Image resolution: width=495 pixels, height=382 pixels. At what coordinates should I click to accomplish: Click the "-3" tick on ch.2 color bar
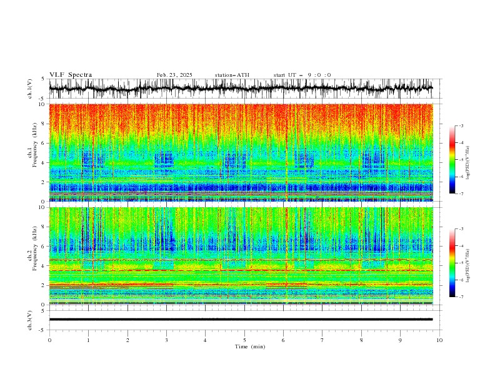point(461,229)
